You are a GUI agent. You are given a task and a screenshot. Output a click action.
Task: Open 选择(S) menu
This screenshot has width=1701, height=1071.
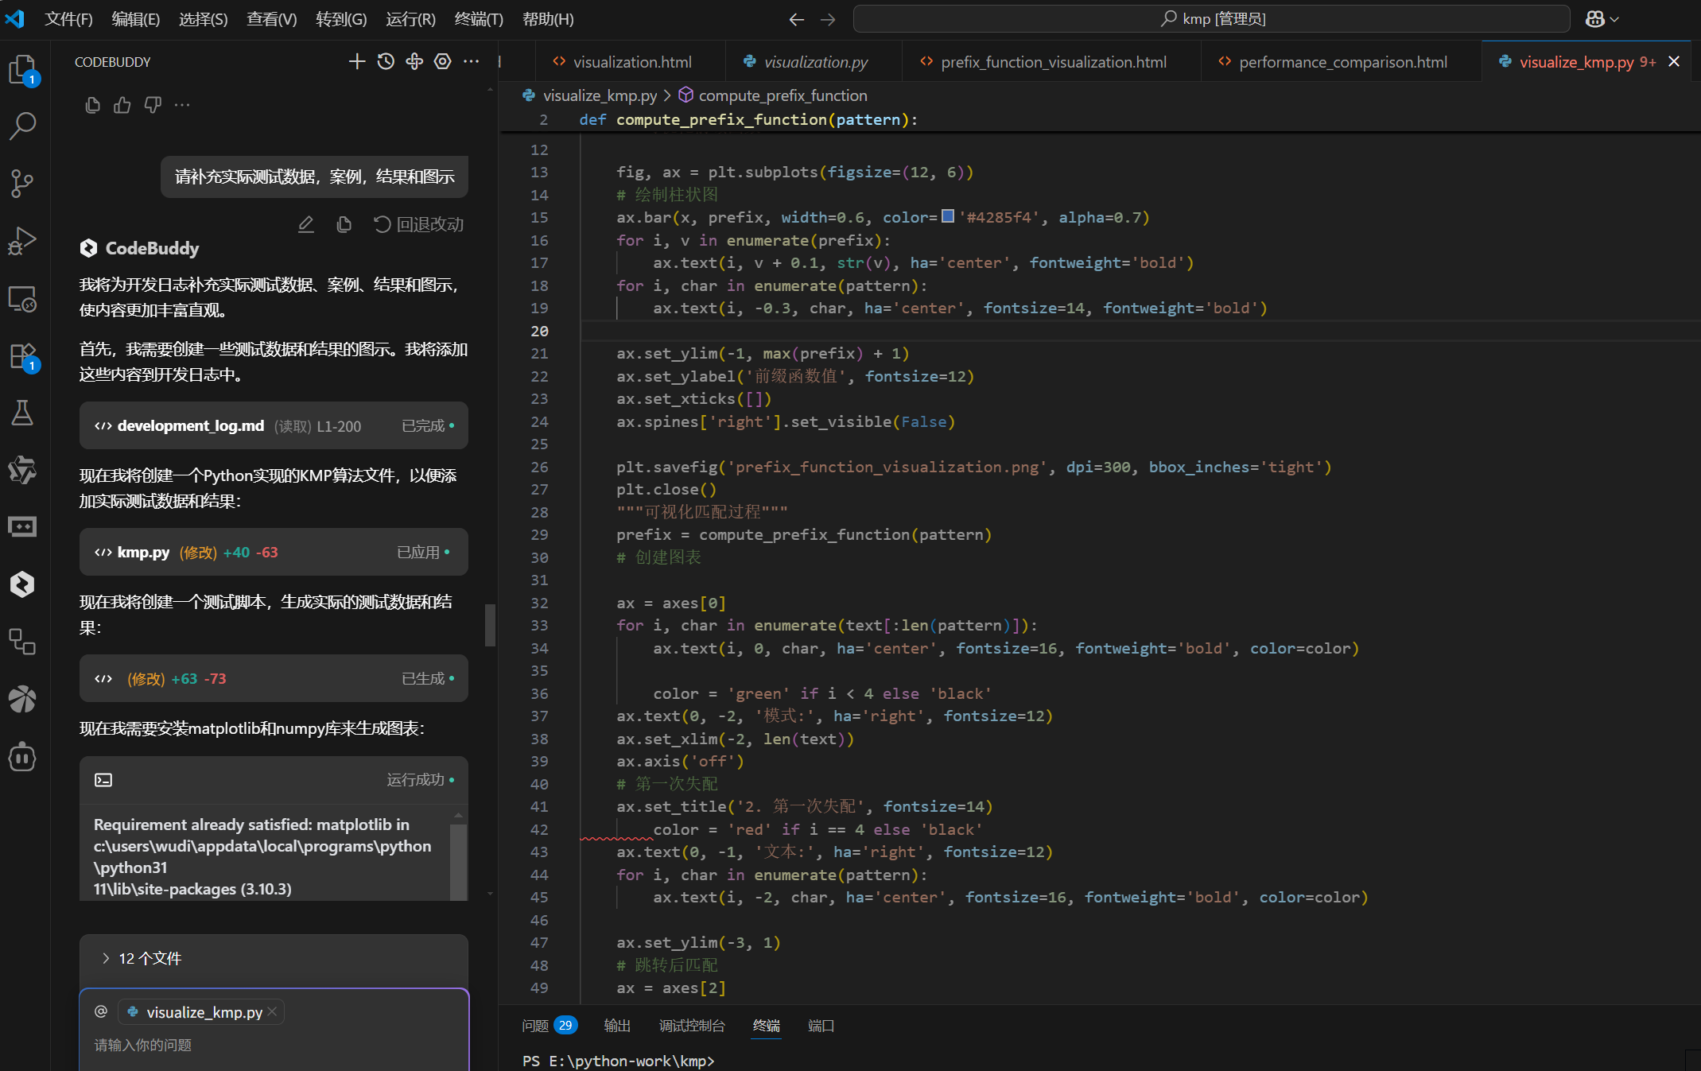(x=203, y=19)
